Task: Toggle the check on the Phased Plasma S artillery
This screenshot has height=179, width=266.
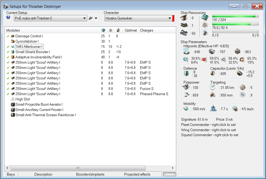Action: [x=8, y=94]
